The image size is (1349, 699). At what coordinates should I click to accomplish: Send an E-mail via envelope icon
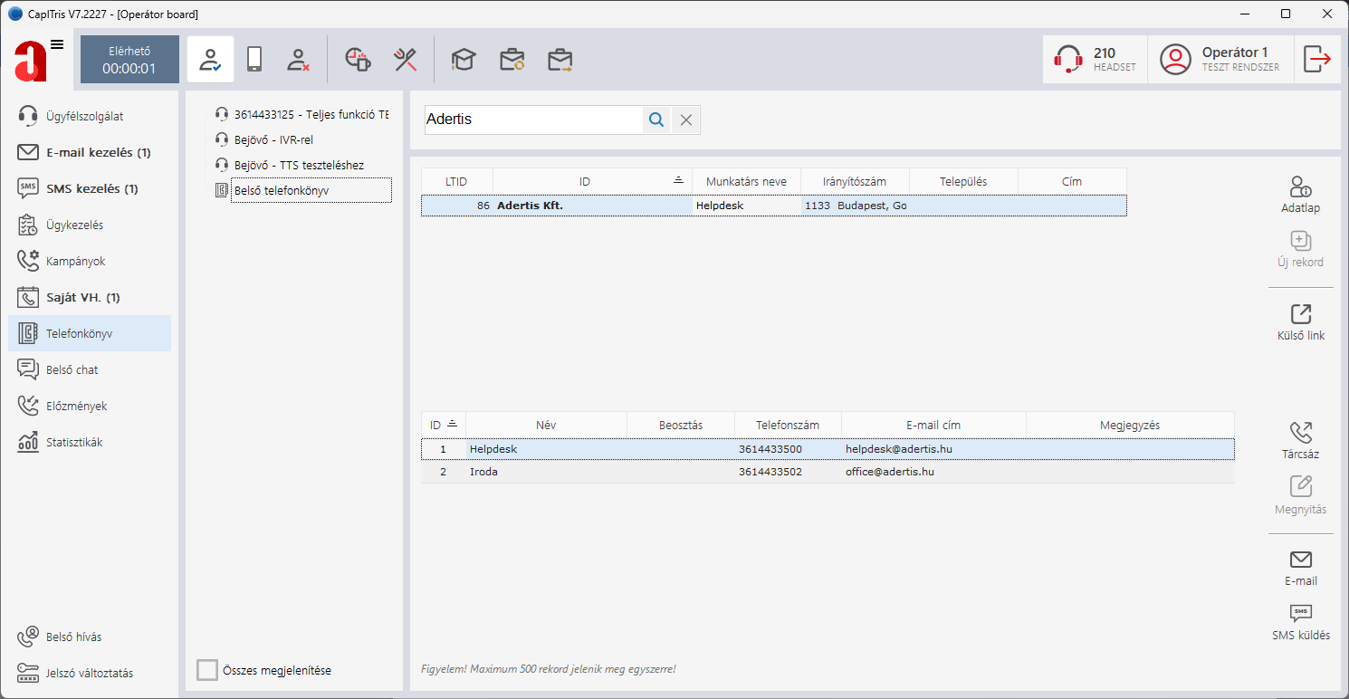click(1300, 560)
